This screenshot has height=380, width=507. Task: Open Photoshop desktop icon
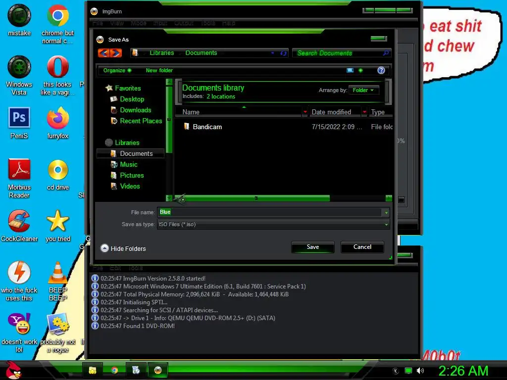19,123
